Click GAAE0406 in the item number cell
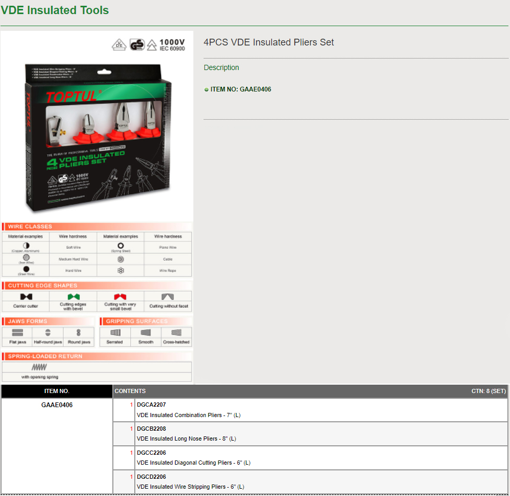This screenshot has width=510, height=496. pos(57,405)
